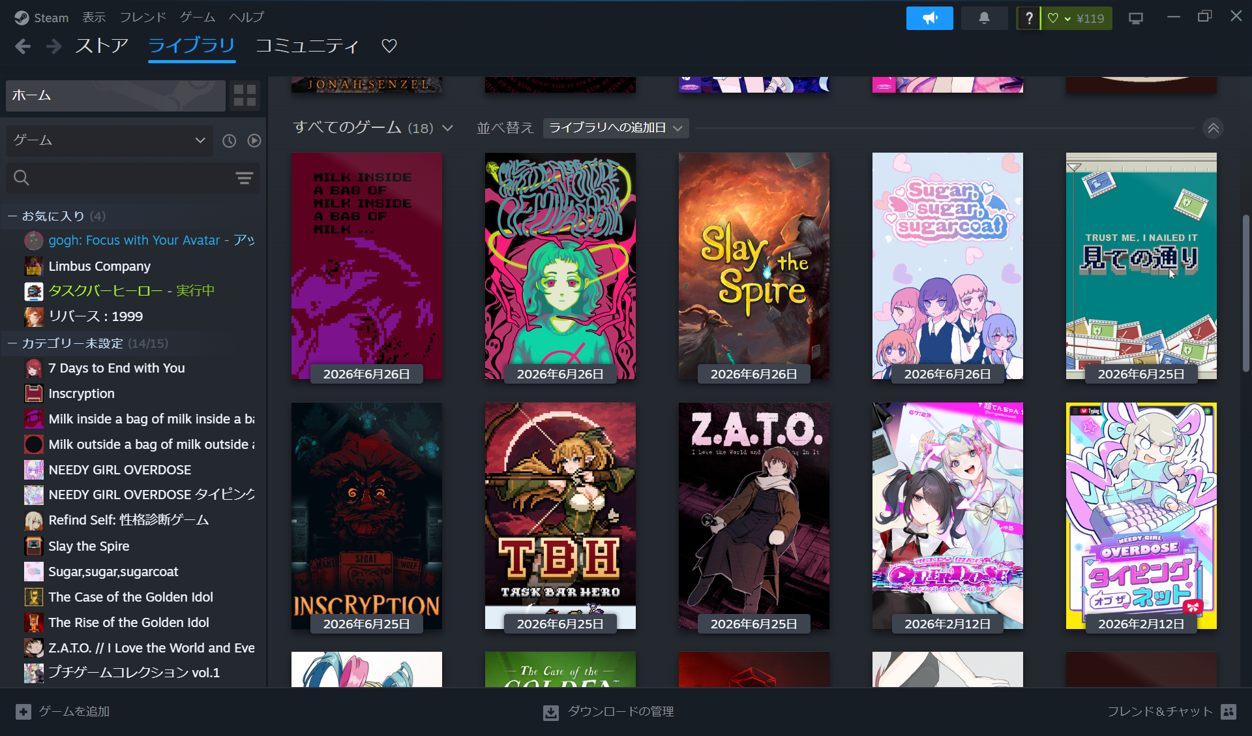1252x736 pixels.
Task: Switch to the ストア tab
Action: click(102, 46)
